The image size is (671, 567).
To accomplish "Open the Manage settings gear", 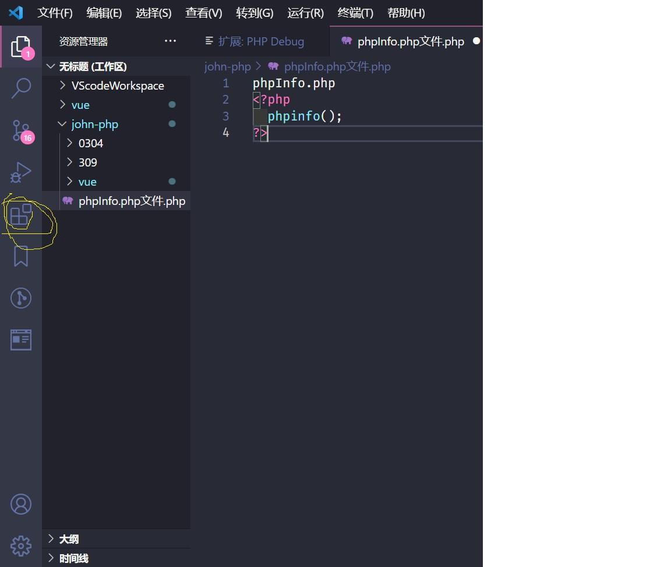I will (x=21, y=545).
